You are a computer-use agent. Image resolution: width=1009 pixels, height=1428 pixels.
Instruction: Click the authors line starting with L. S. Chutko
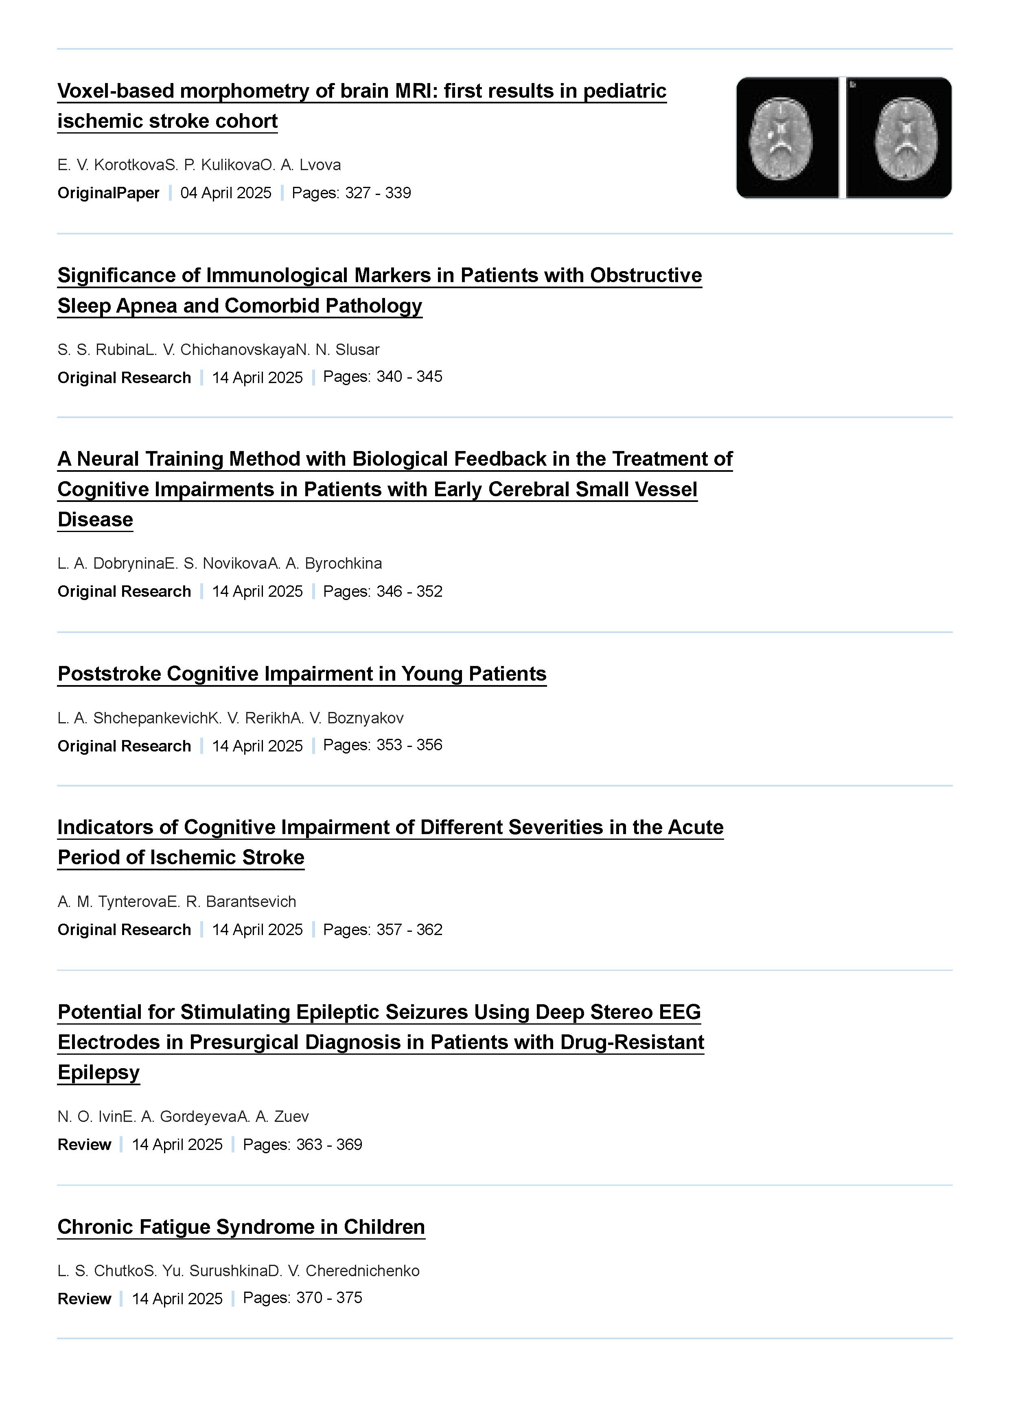(x=238, y=1270)
